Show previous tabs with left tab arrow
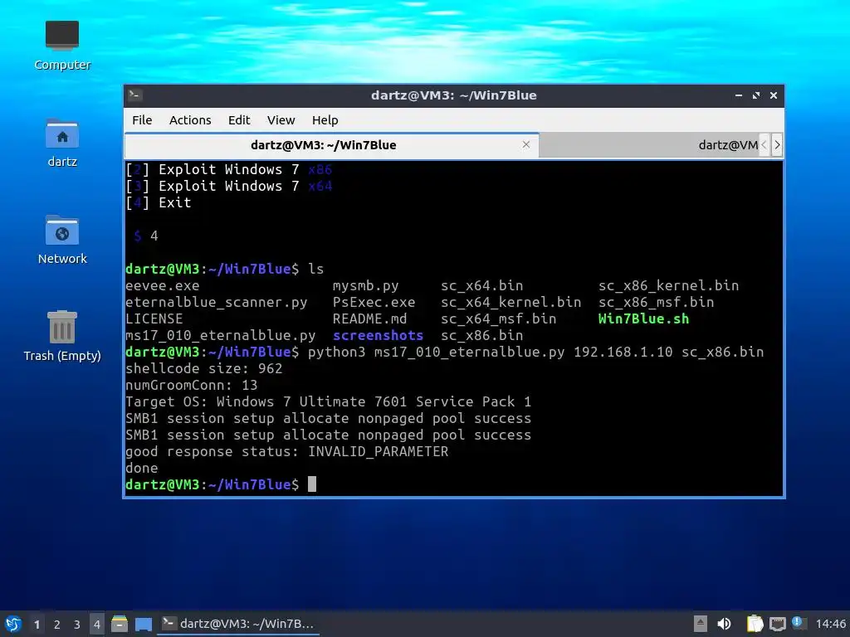Image resolution: width=850 pixels, height=637 pixels. coord(764,145)
